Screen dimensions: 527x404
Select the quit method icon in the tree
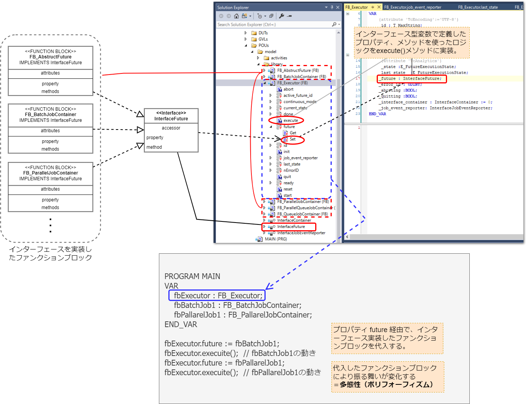[279, 177]
